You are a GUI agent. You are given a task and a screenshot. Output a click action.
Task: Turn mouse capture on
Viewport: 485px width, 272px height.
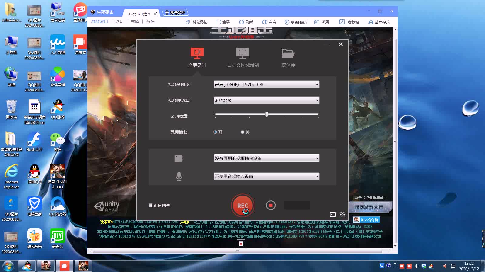pyautogui.click(x=215, y=132)
